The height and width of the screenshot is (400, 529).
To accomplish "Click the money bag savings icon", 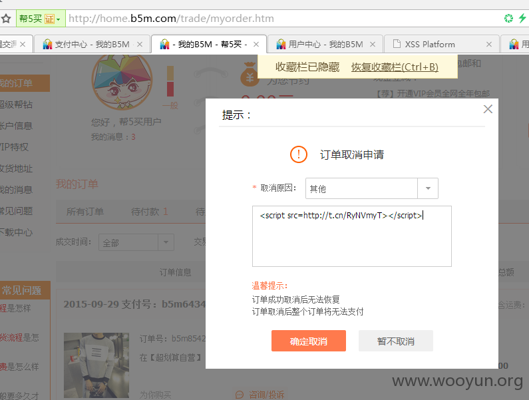I will click(249, 74).
